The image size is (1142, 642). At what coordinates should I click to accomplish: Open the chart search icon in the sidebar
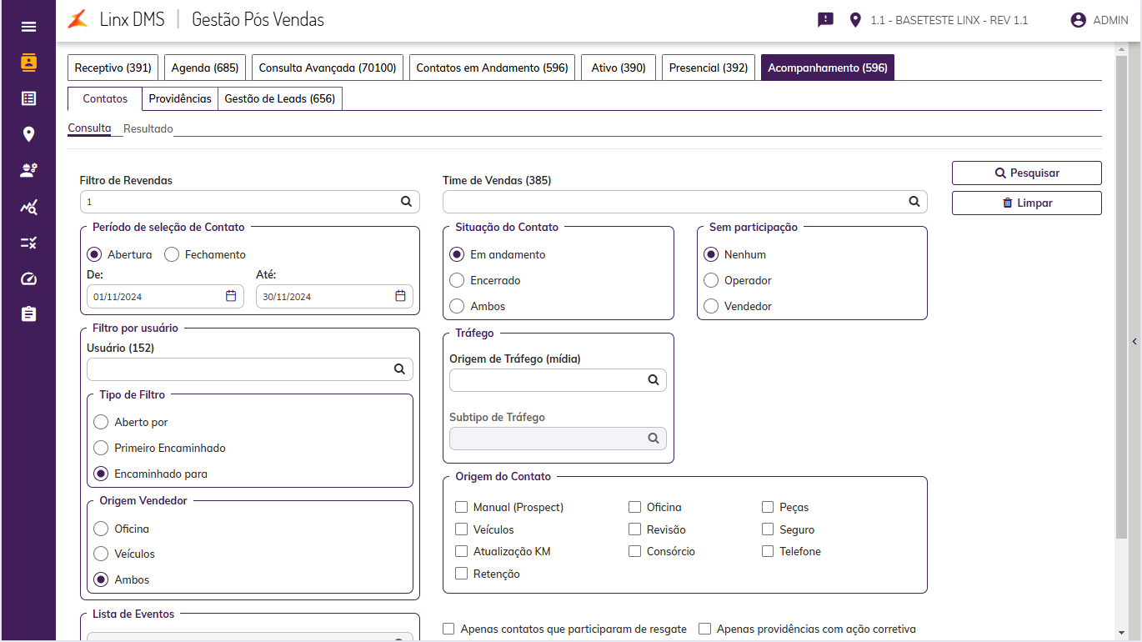[28, 207]
